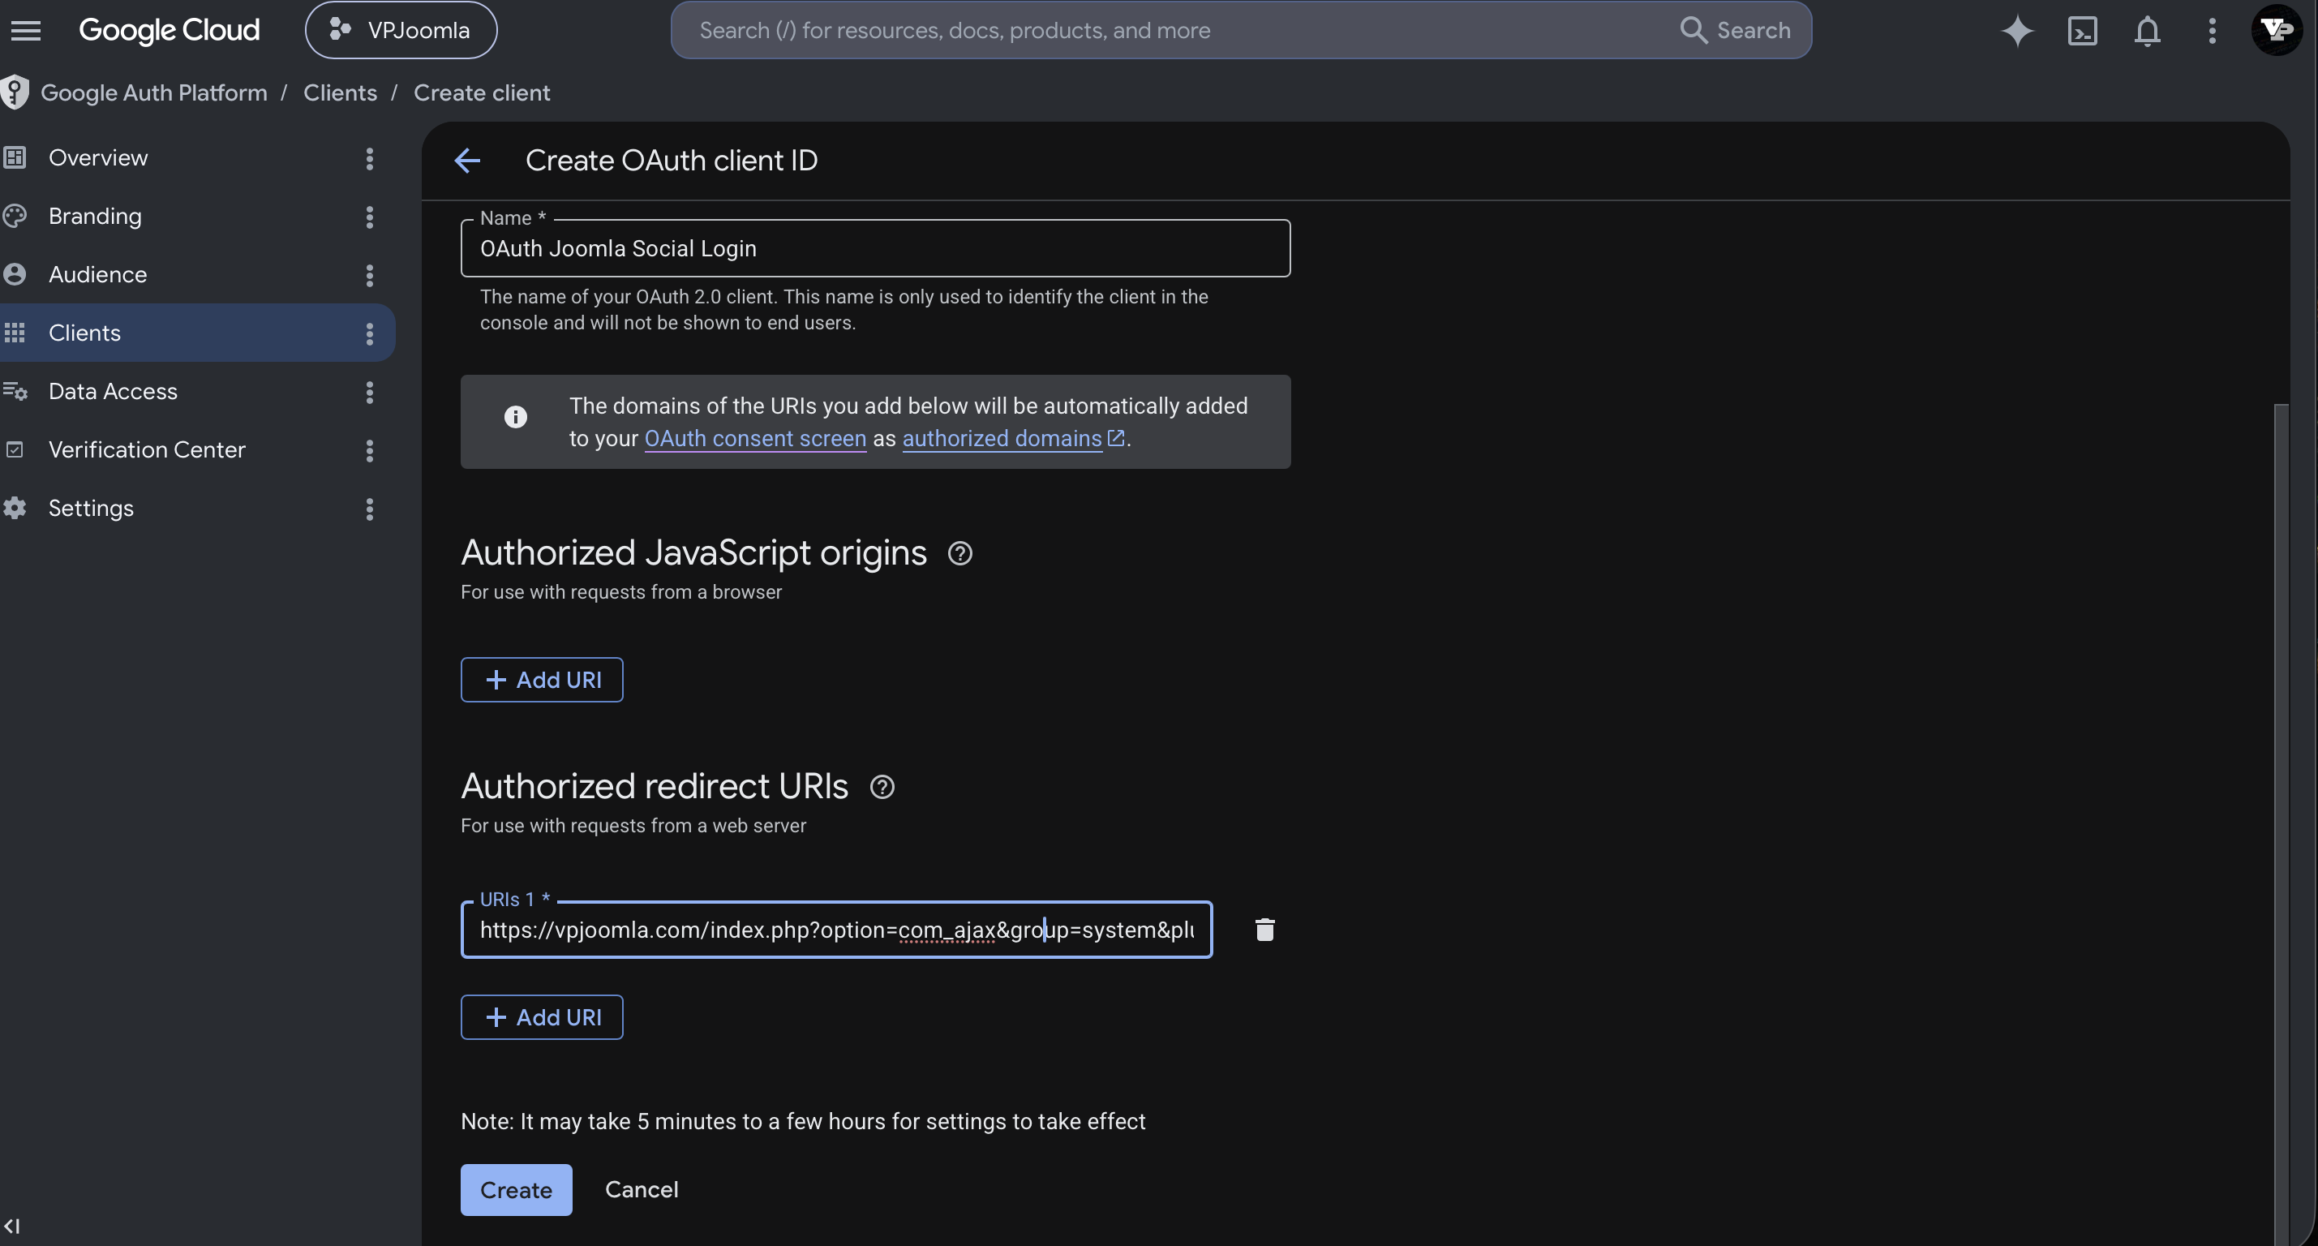Open Clients three-dot options
The width and height of the screenshot is (2318, 1246).
369,334
